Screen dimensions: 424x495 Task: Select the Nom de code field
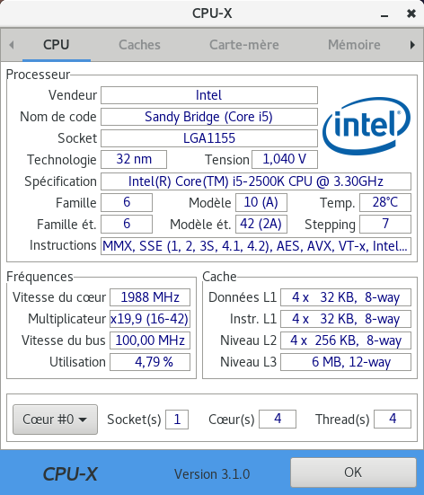point(209,117)
